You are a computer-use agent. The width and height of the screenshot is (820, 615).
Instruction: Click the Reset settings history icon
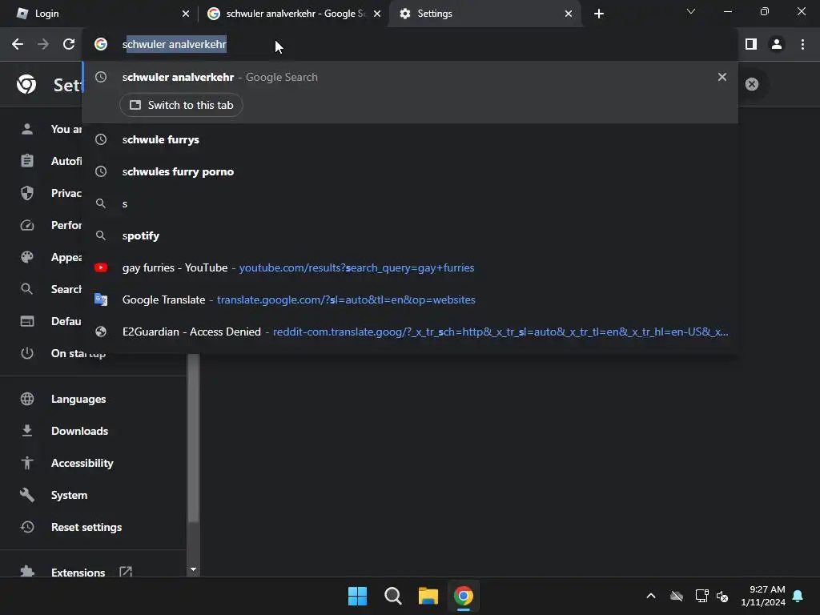27,527
